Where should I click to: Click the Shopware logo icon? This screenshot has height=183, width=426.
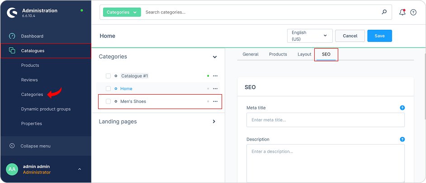tap(11, 13)
